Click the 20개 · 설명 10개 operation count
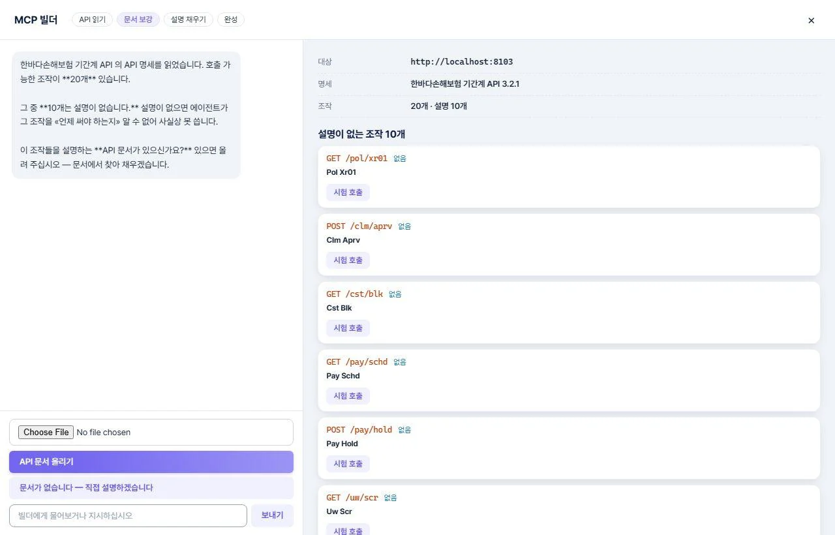 click(x=439, y=106)
